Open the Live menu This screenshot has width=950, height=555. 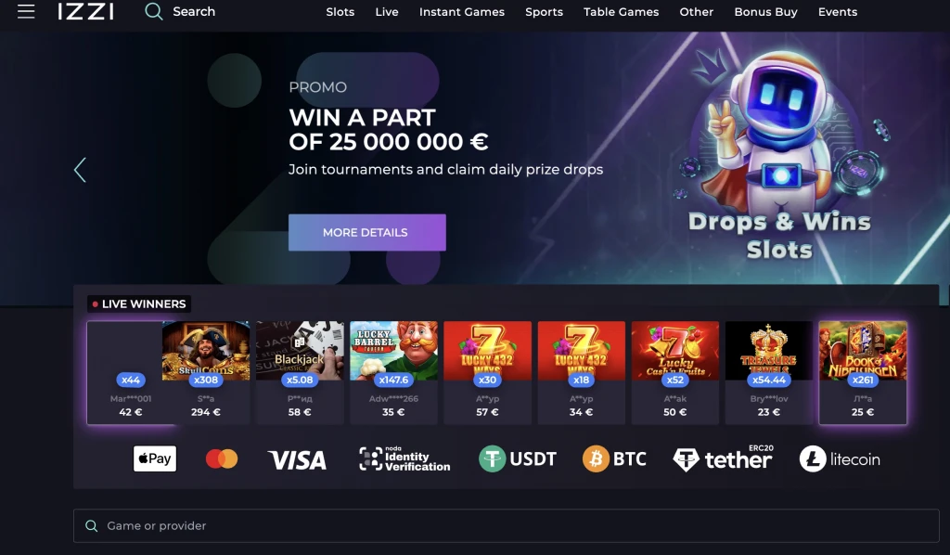(x=387, y=11)
